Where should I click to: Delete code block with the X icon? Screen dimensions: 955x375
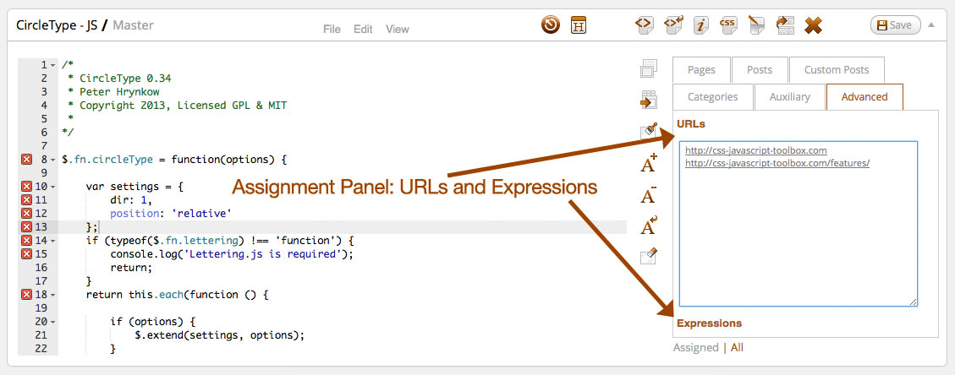(813, 25)
